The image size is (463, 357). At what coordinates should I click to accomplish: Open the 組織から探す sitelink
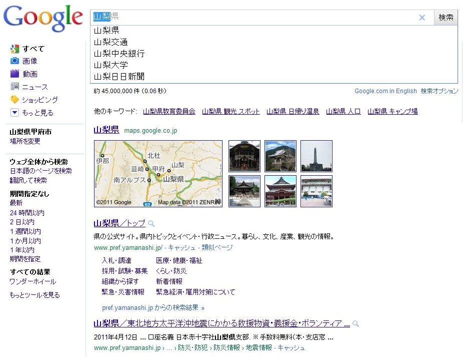coord(120,281)
